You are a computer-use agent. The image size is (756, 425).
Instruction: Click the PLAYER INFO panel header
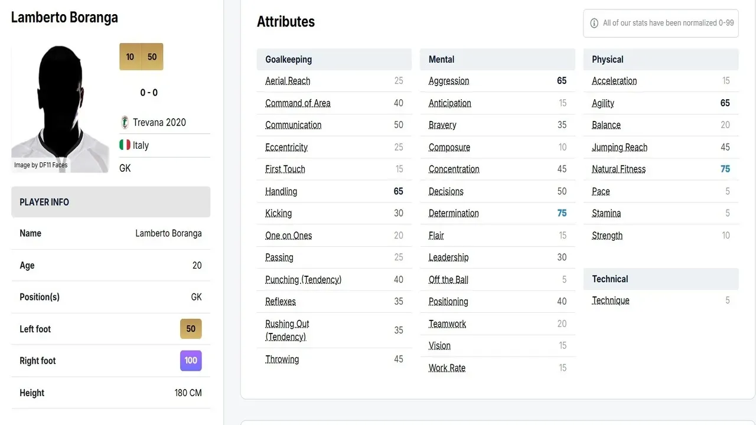pos(111,202)
